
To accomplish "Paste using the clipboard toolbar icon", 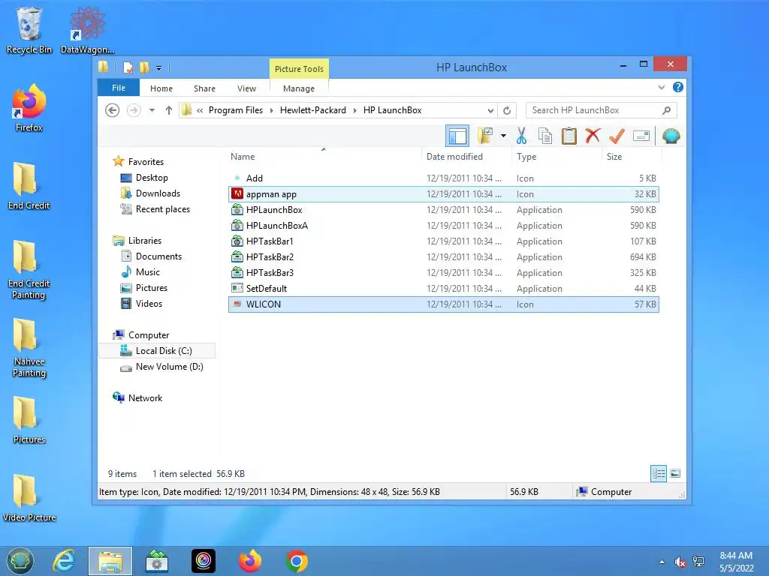I will point(569,136).
